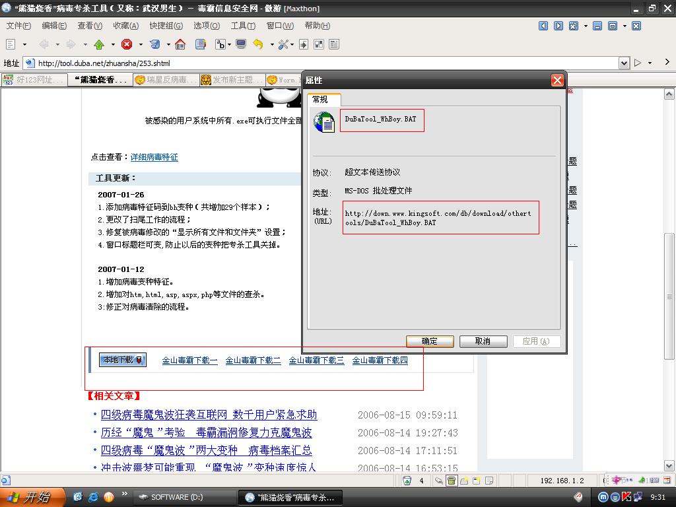Click the monitor full screen toolbar icon
Screen dimensions: 676x507
tap(241, 44)
